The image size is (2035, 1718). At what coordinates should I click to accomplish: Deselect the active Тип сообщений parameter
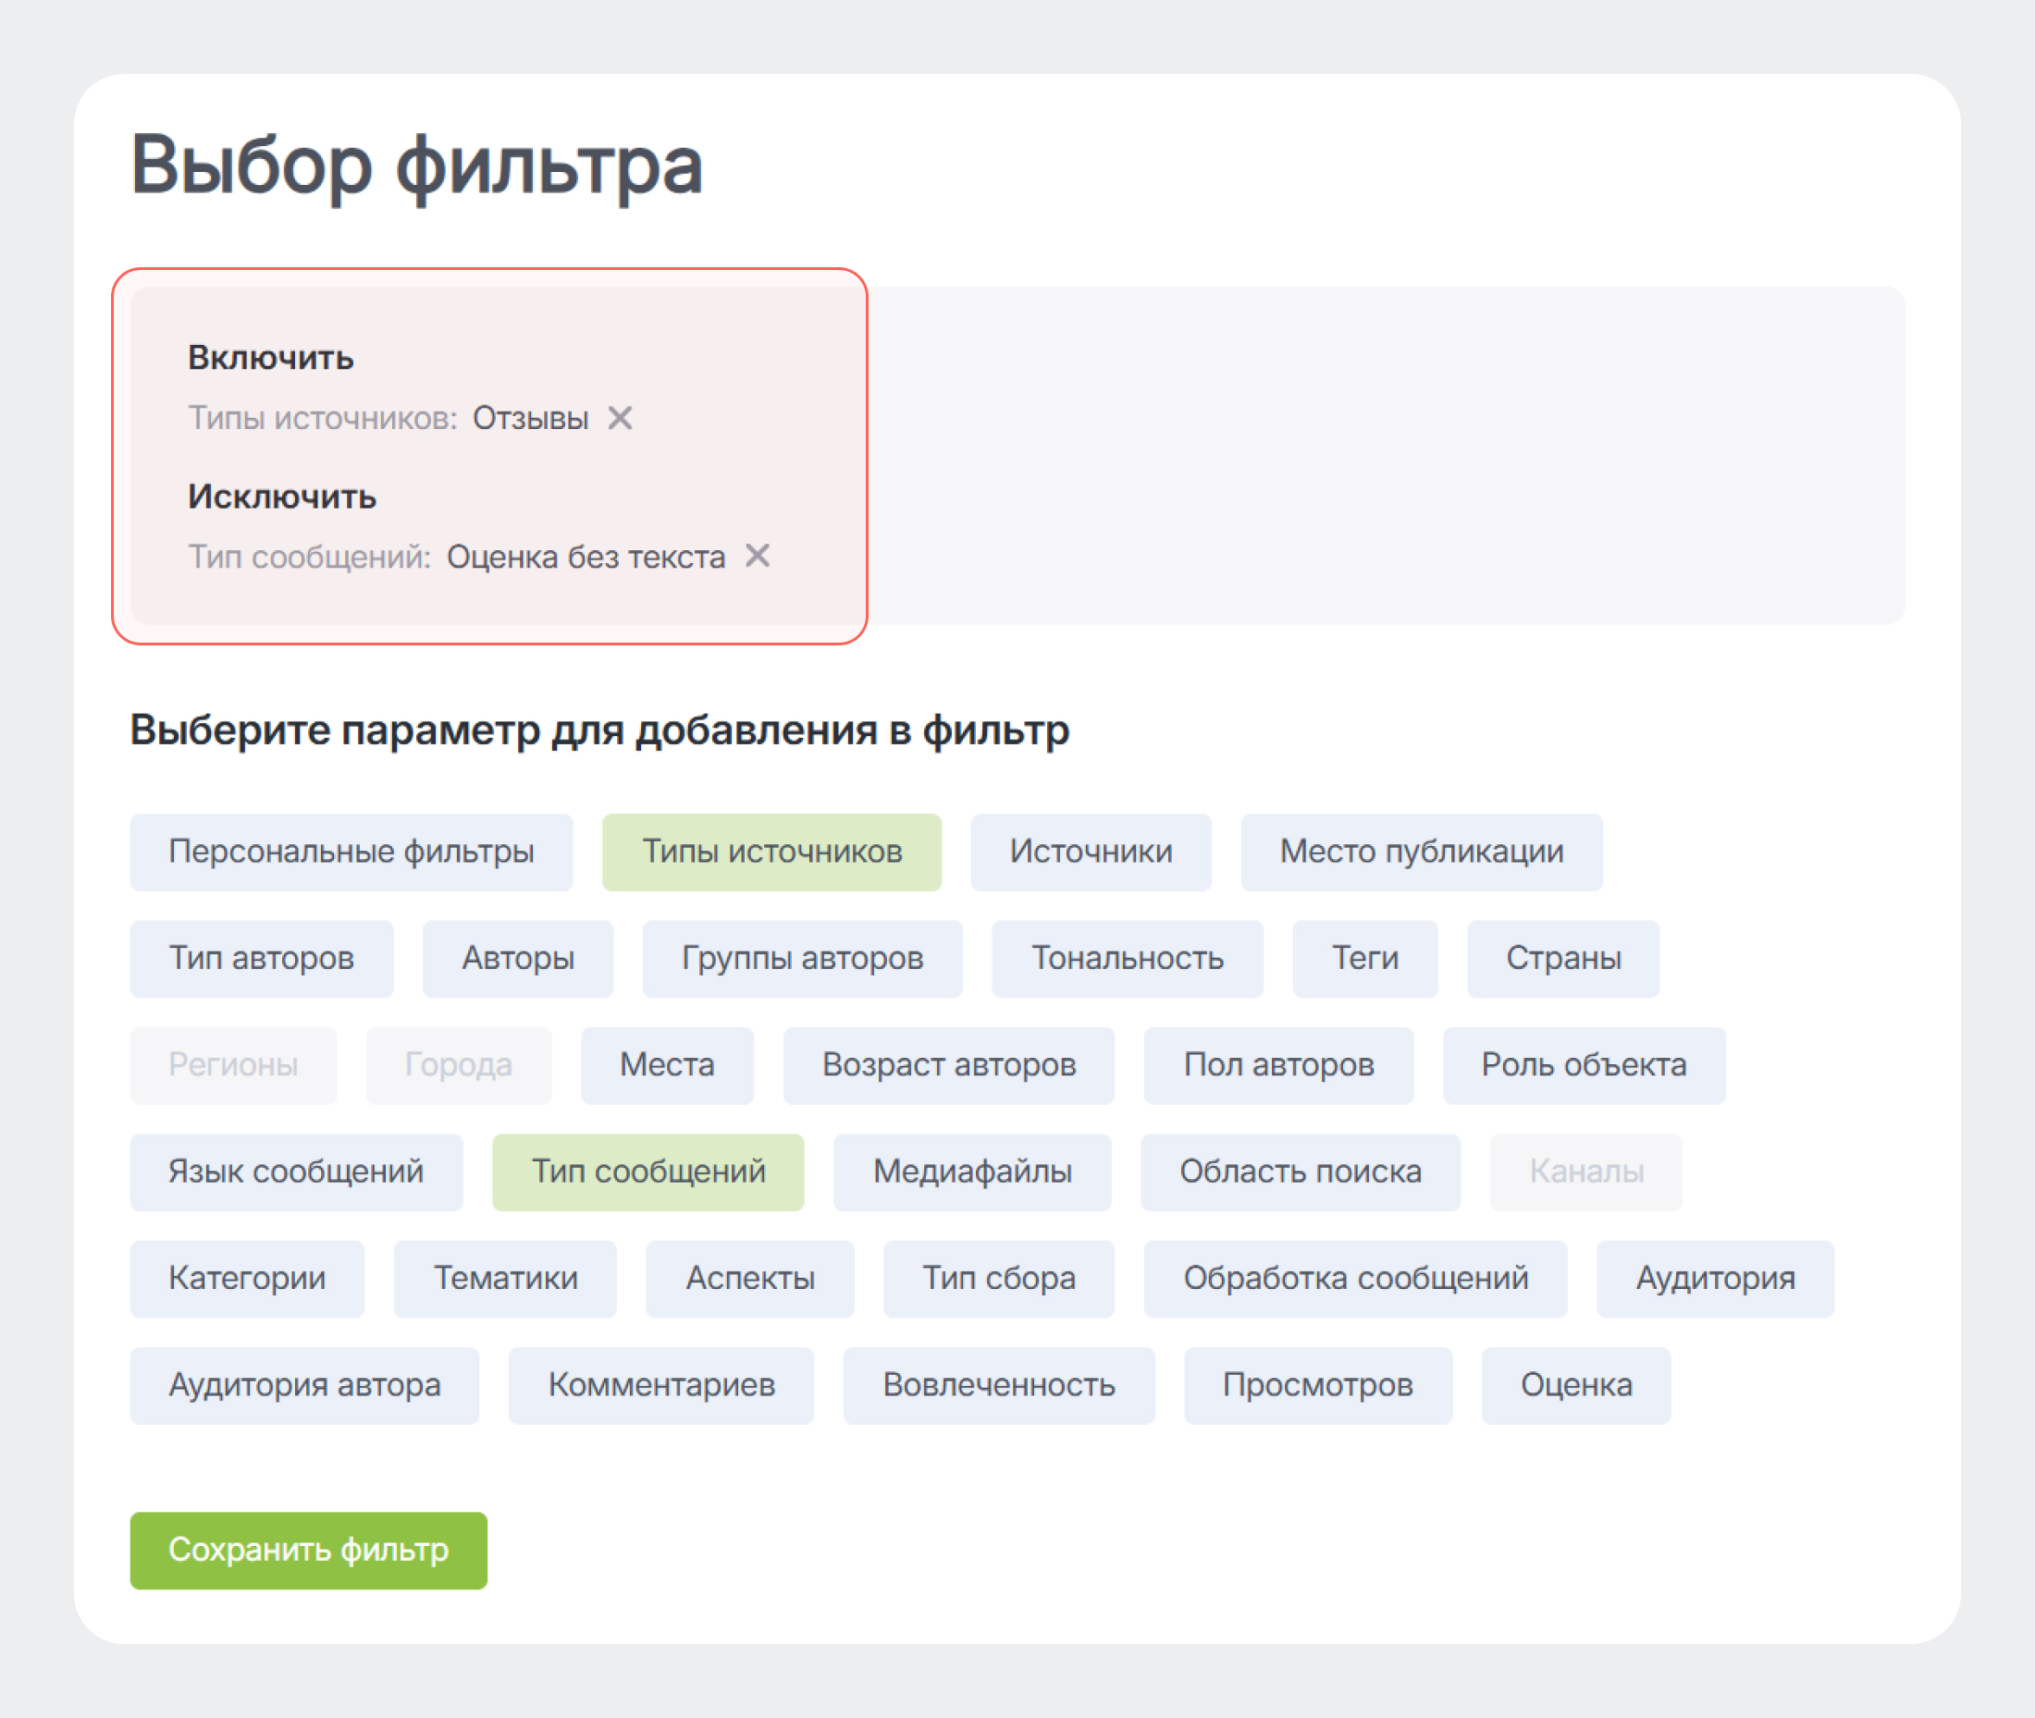pos(647,1172)
